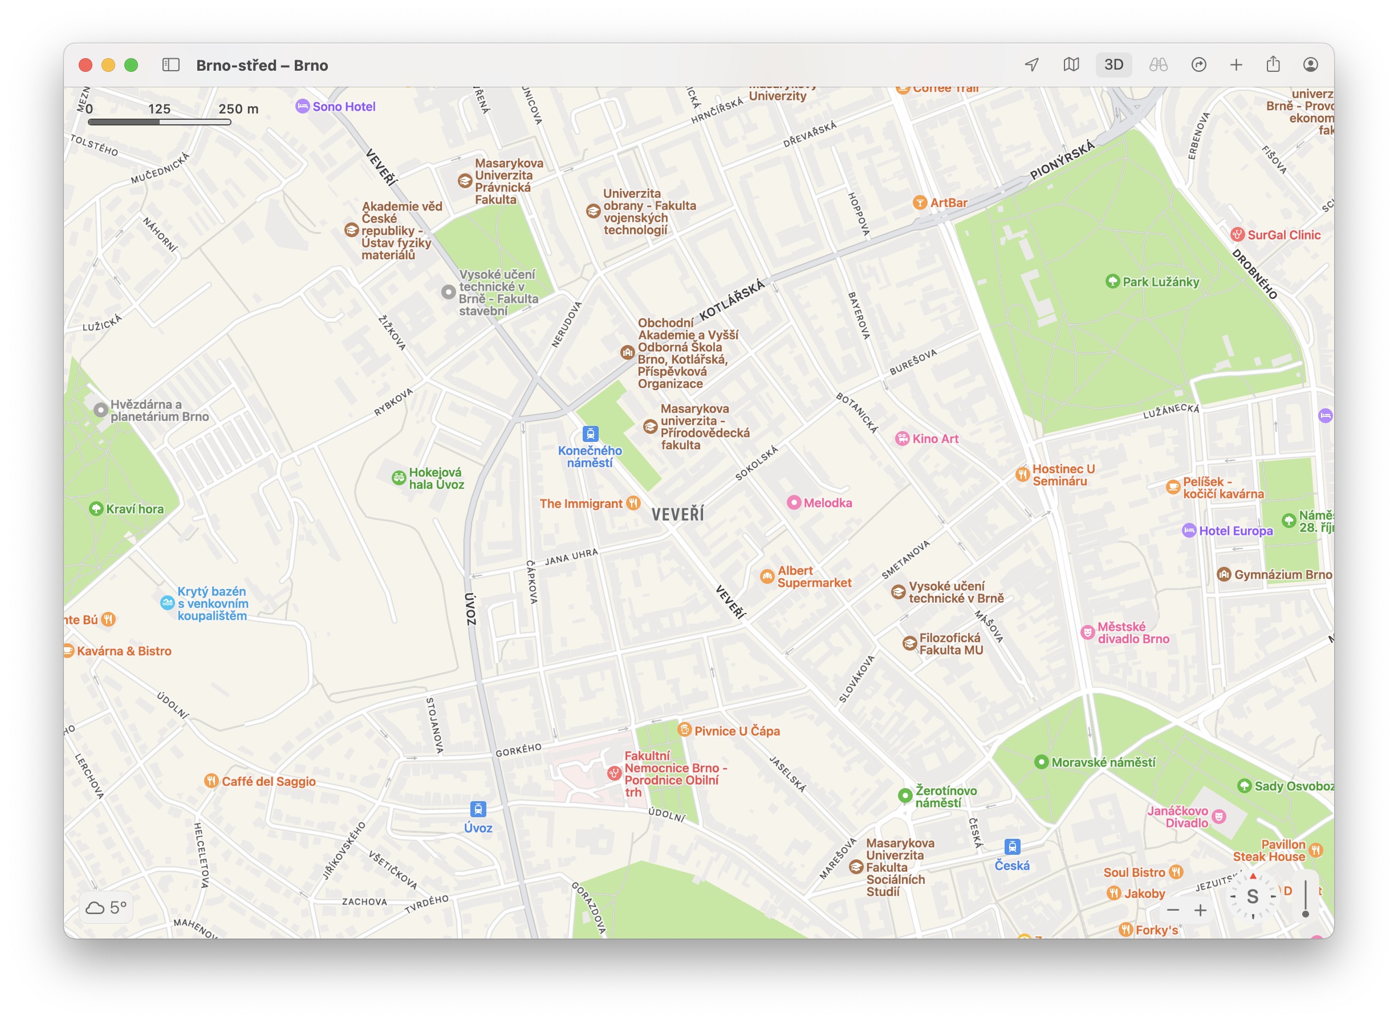The width and height of the screenshot is (1398, 1023).
Task: Zoom out with the minus button
Action: [1173, 910]
